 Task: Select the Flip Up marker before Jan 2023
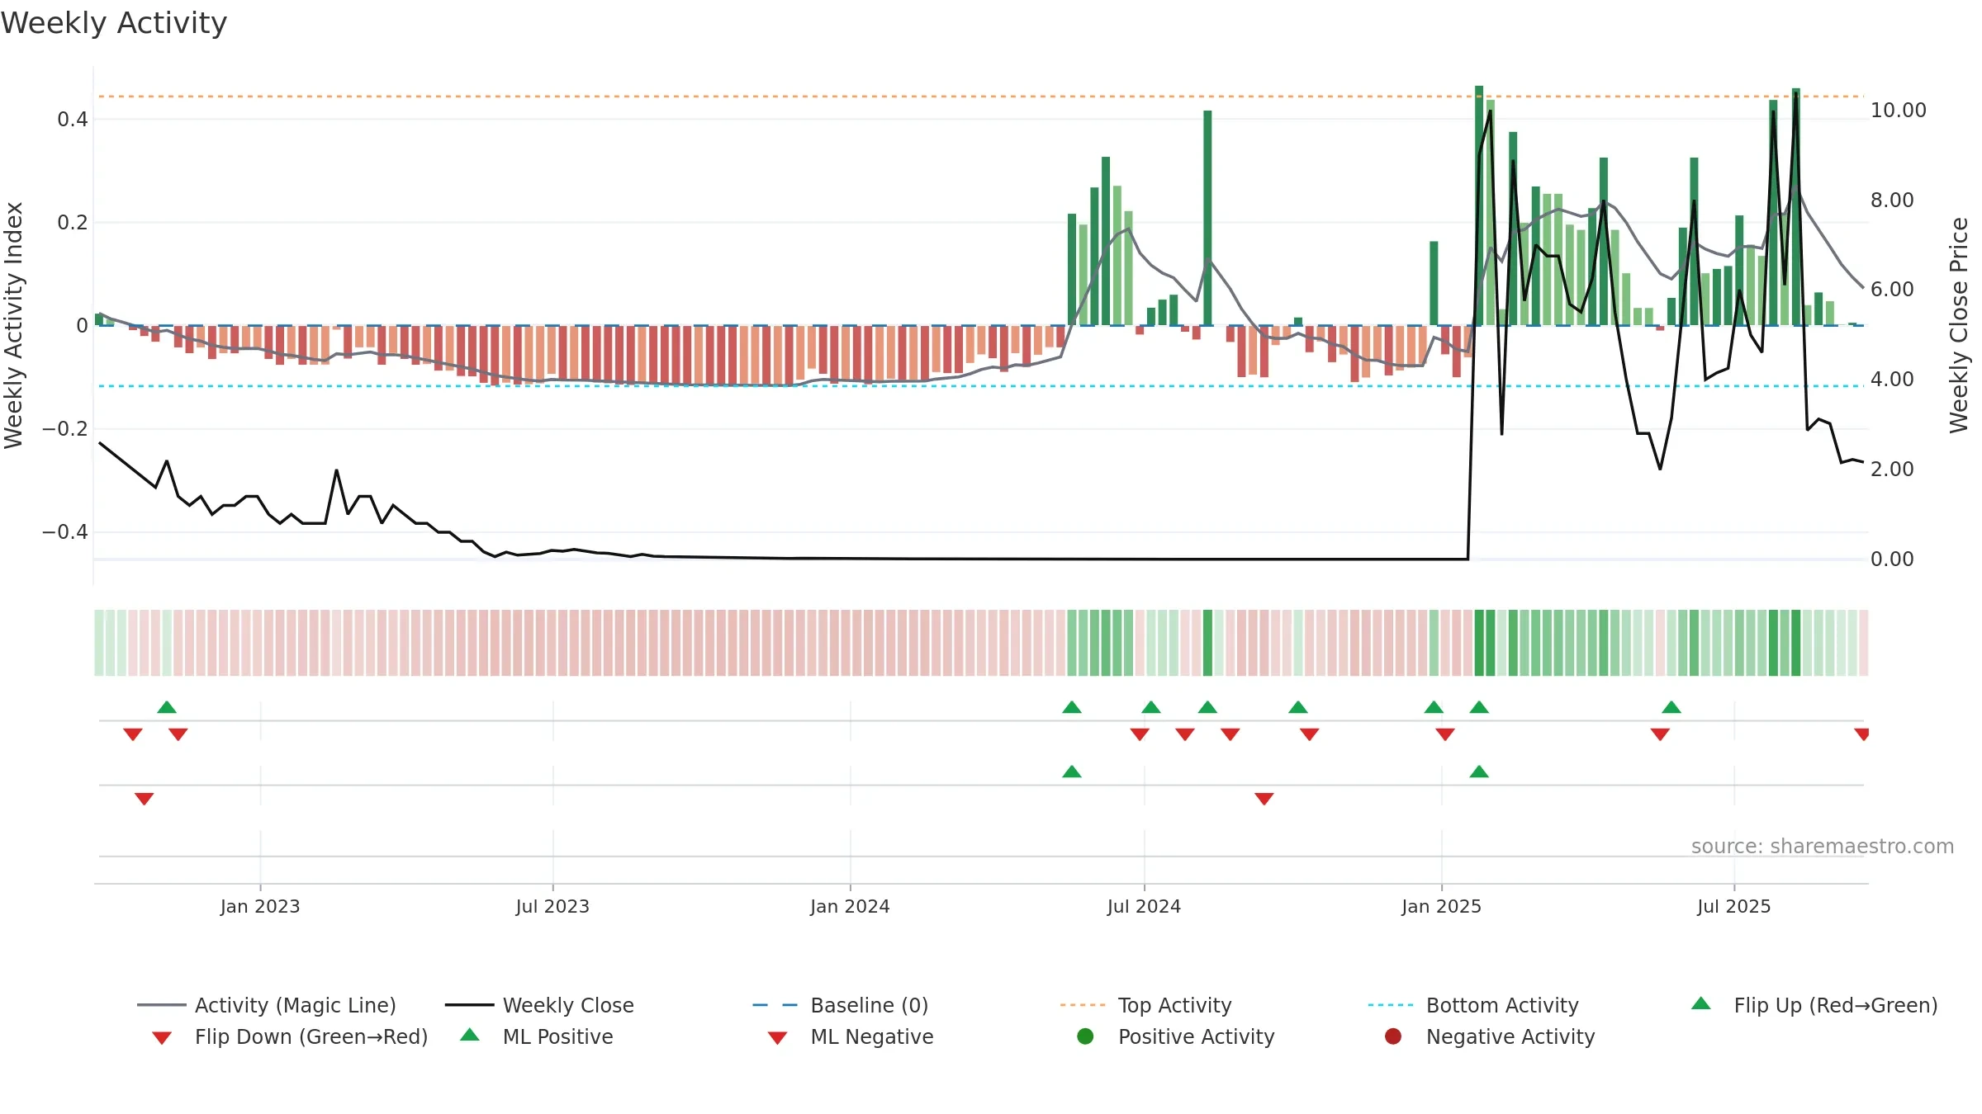point(167,707)
